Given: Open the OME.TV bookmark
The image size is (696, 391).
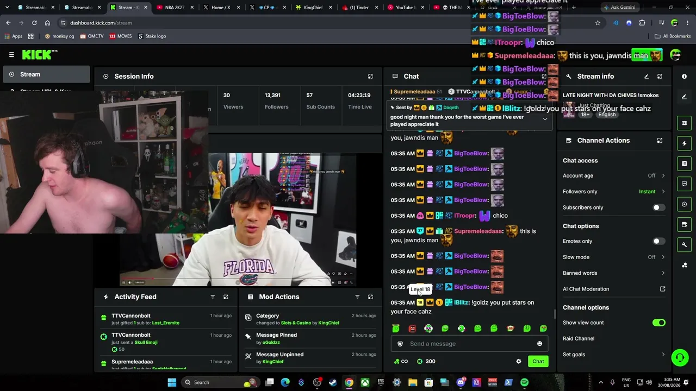Looking at the screenshot, I should tap(92, 36).
